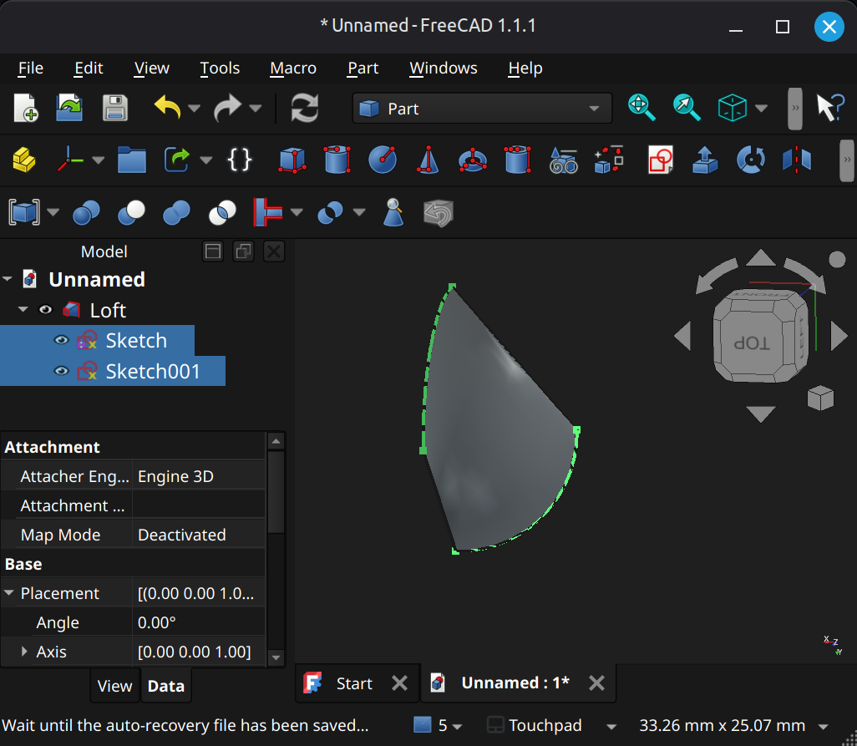Open the Edit menu

point(89,69)
